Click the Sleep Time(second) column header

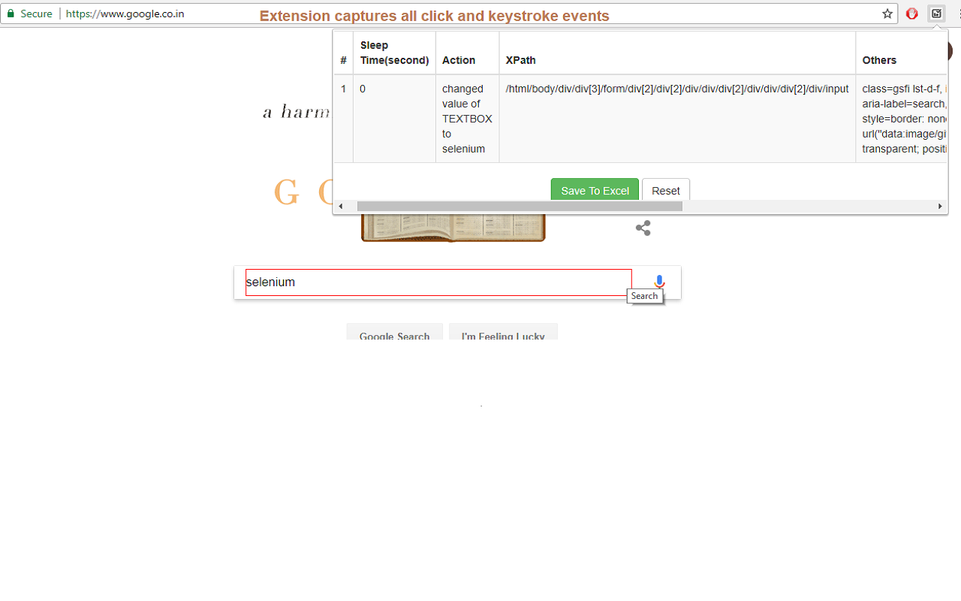click(x=394, y=53)
